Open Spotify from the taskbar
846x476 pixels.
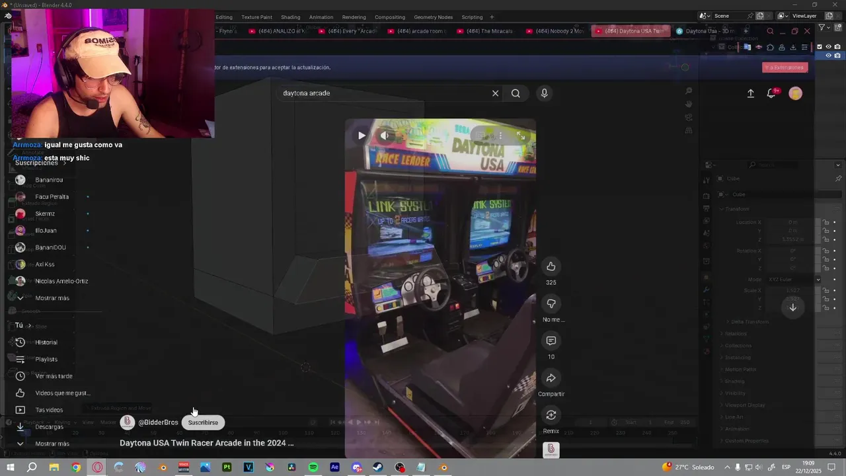tap(313, 467)
